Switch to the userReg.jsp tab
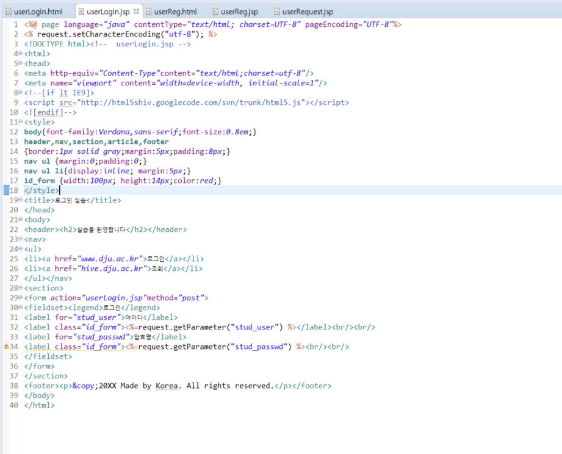This screenshot has height=454, width=562. pos(235,12)
